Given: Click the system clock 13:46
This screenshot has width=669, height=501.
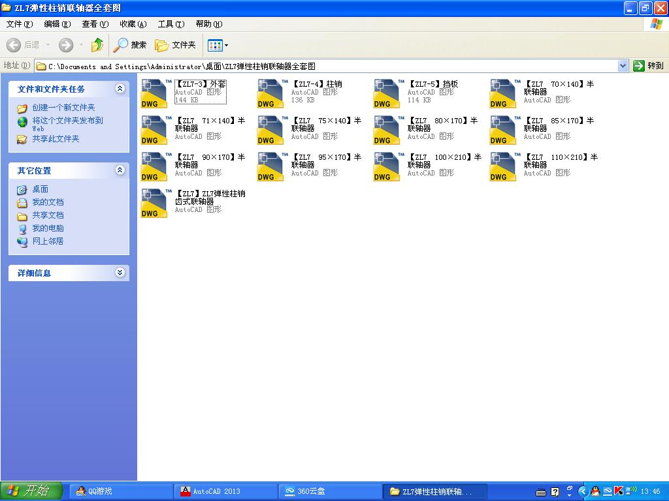Looking at the screenshot, I should point(650,492).
